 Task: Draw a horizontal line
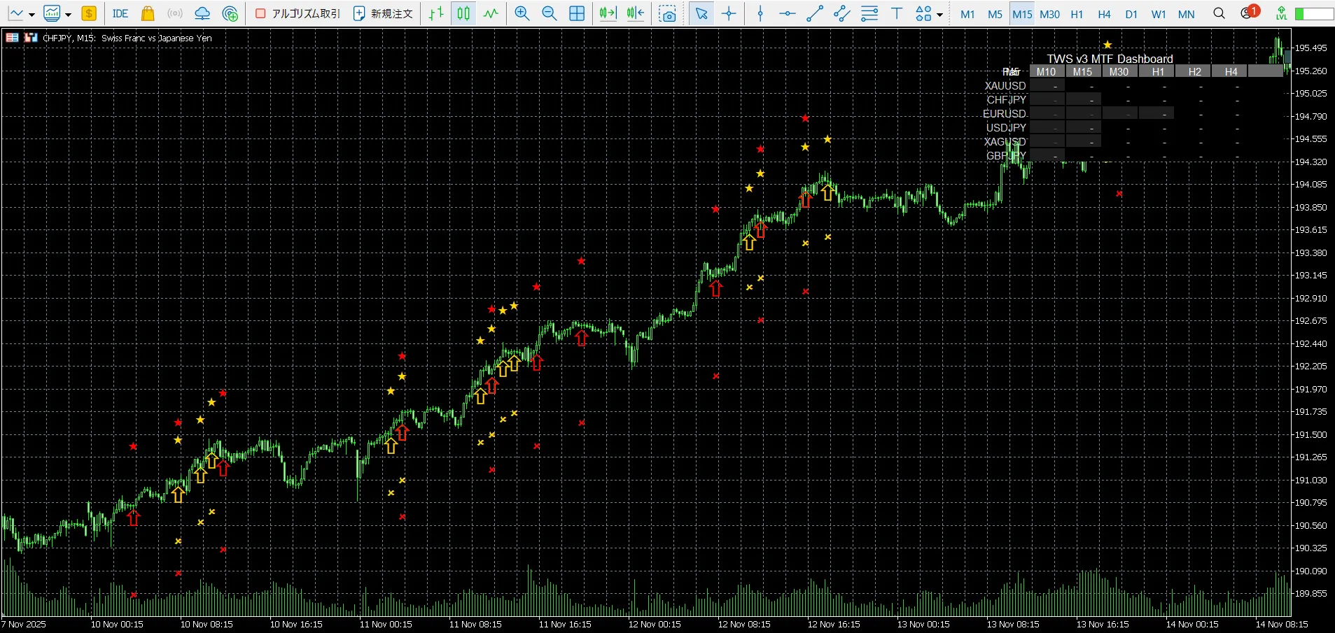(788, 13)
